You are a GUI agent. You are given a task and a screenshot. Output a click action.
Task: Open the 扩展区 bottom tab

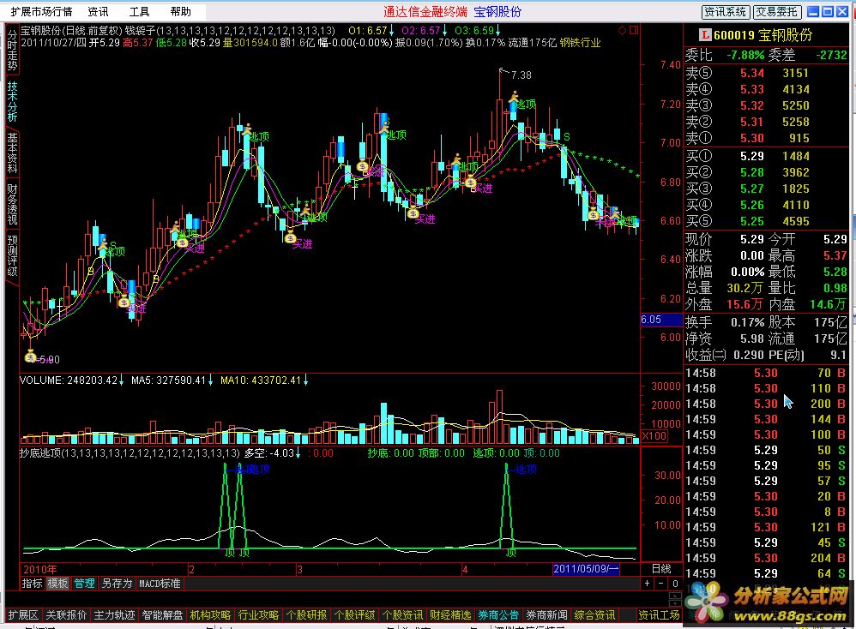[23, 614]
